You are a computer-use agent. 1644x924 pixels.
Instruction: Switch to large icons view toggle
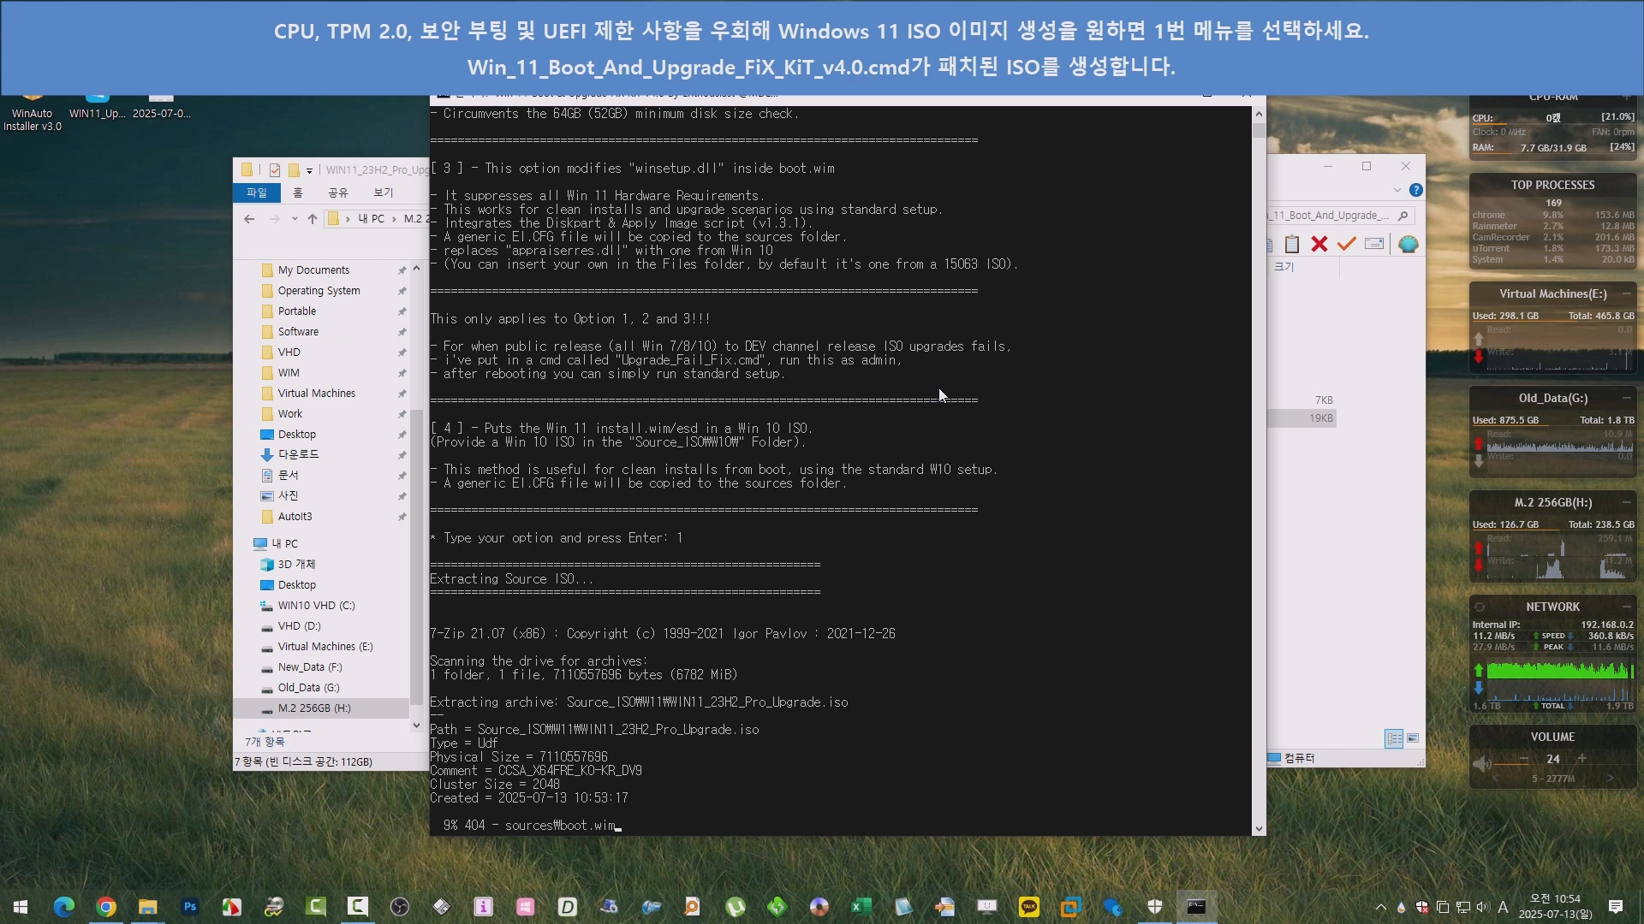point(1413,738)
